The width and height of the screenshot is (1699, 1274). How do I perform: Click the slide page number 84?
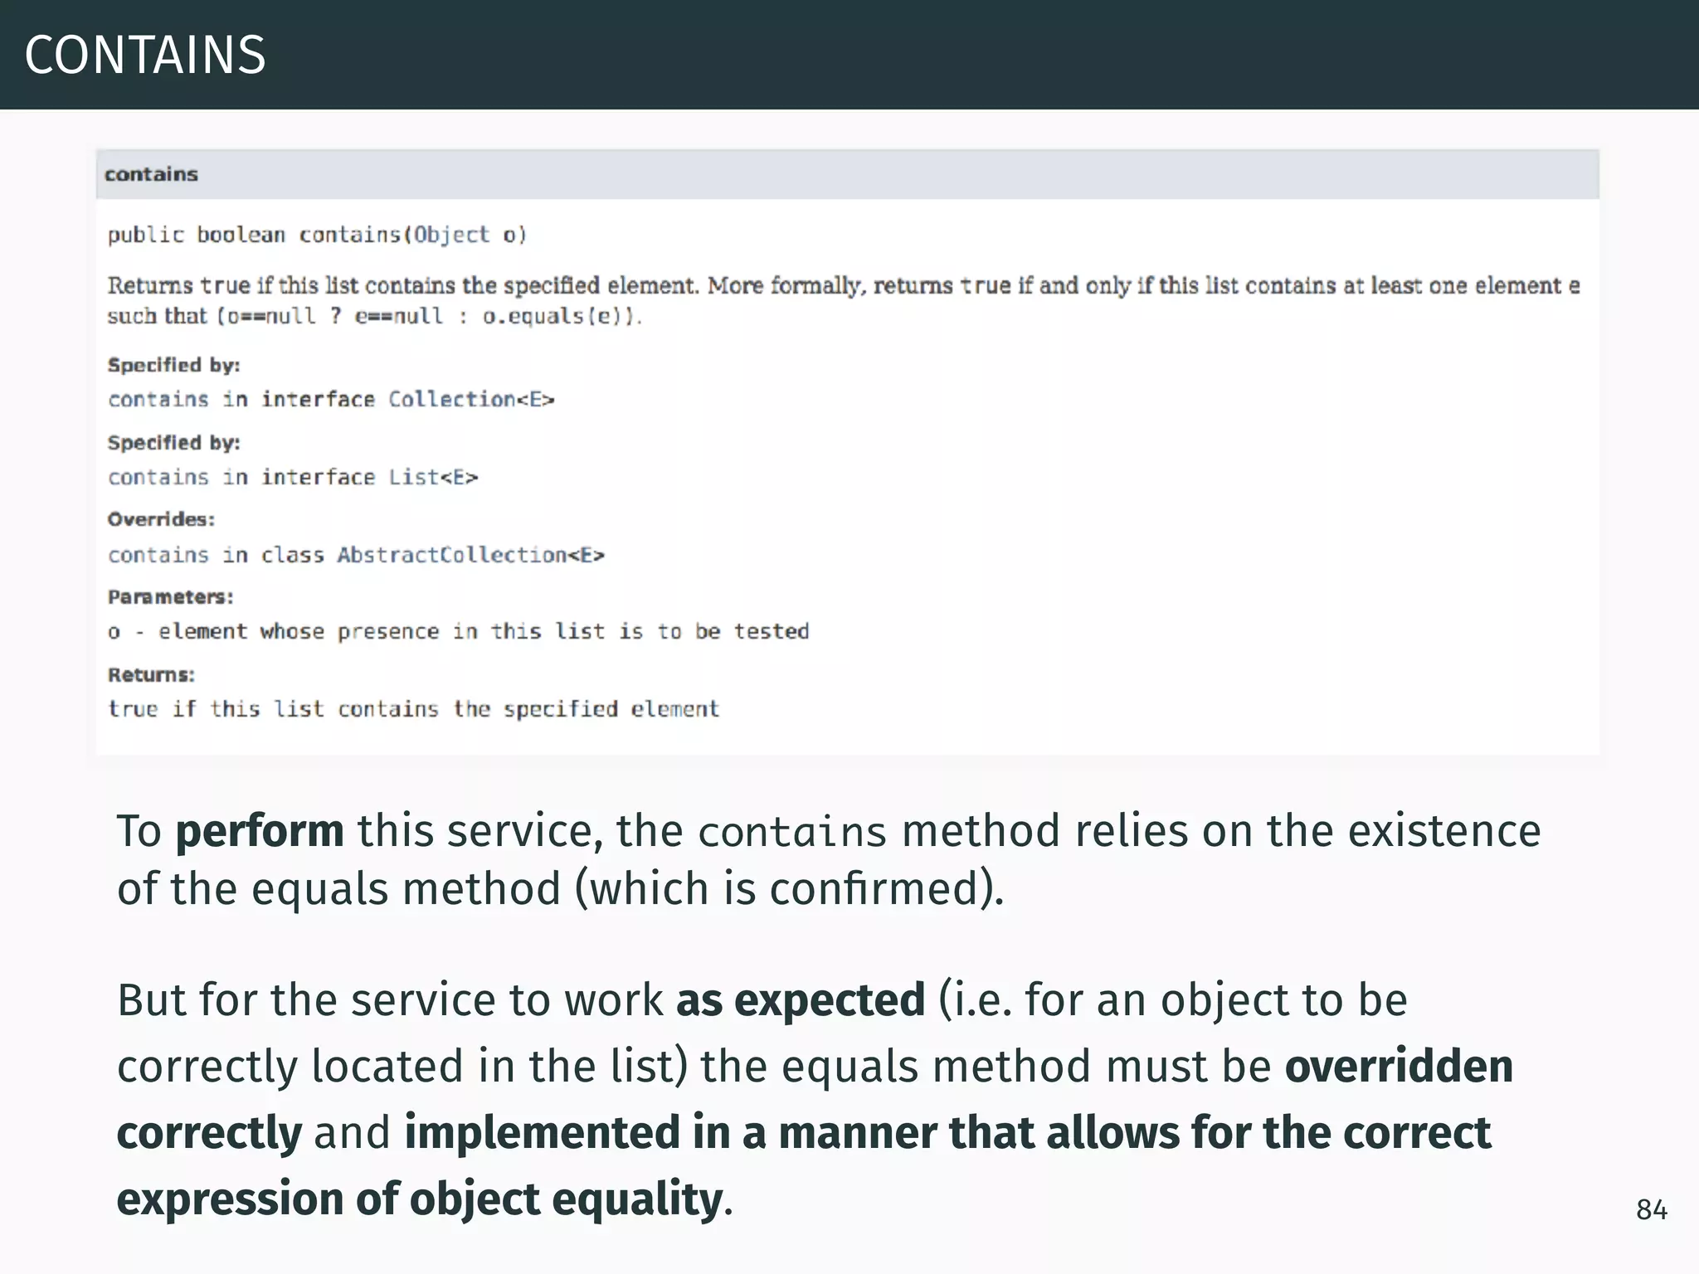click(x=1651, y=1210)
